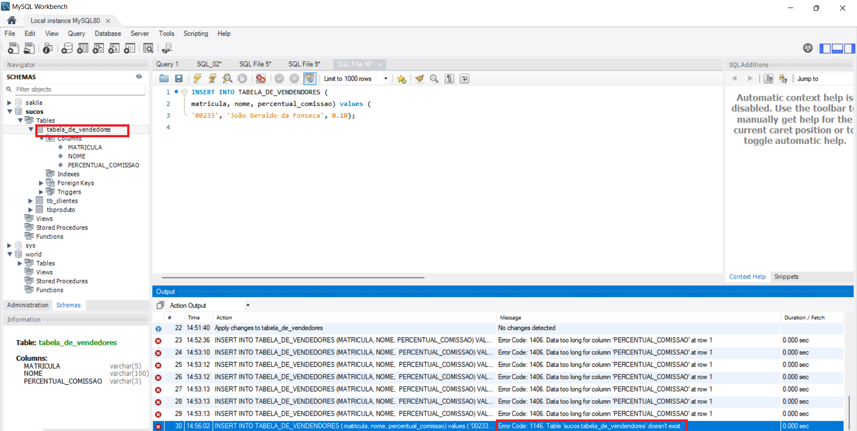Toggle the left sidebar panel visibility
The height and width of the screenshot is (431, 857).
click(x=825, y=48)
